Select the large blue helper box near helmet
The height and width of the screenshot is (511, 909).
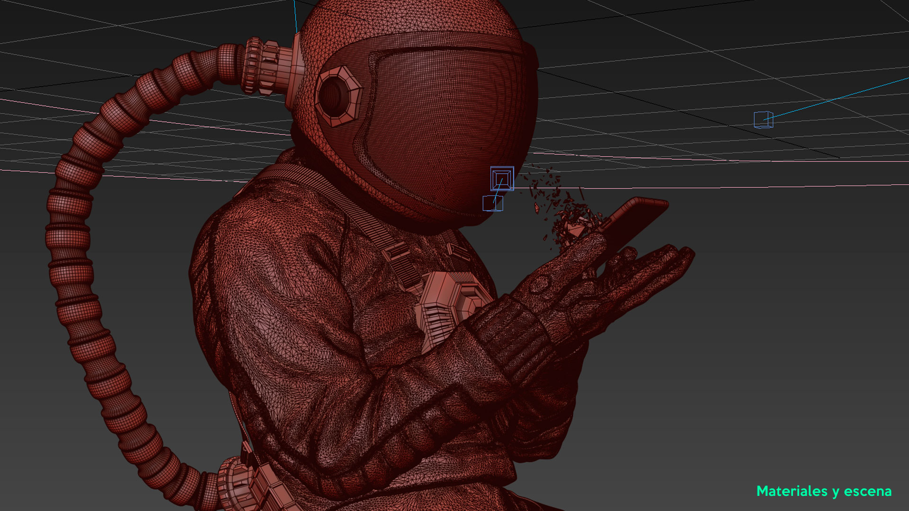(502, 179)
